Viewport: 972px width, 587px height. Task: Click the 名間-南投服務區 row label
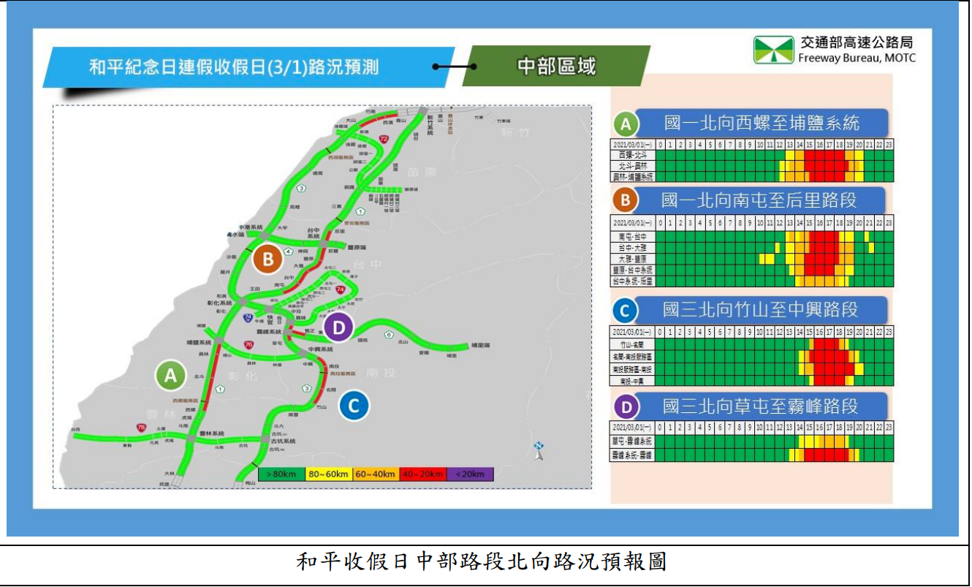[x=634, y=357]
